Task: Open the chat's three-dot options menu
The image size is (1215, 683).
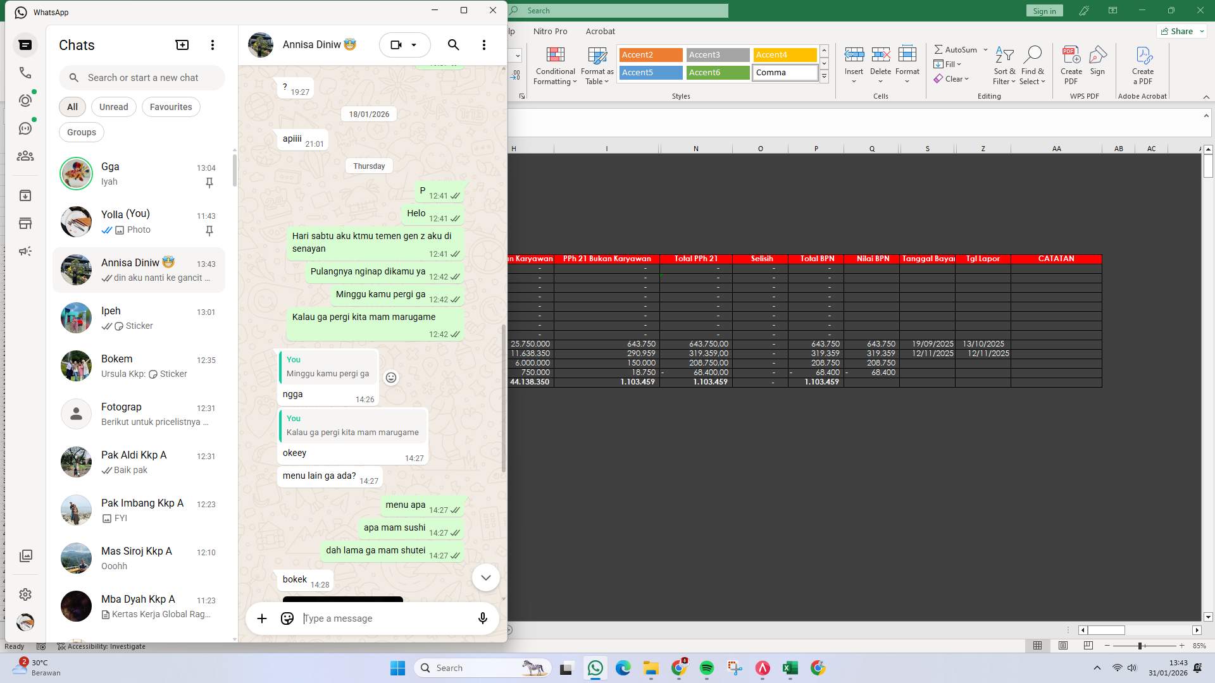Action: (x=484, y=45)
